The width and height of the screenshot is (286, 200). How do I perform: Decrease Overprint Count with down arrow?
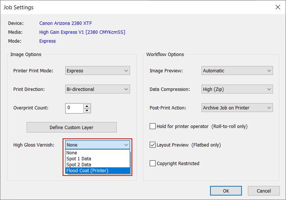tap(87, 110)
